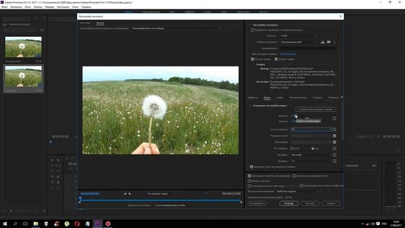Toggle Export Audio checkbox
The height and width of the screenshot is (228, 405).
click(x=276, y=59)
